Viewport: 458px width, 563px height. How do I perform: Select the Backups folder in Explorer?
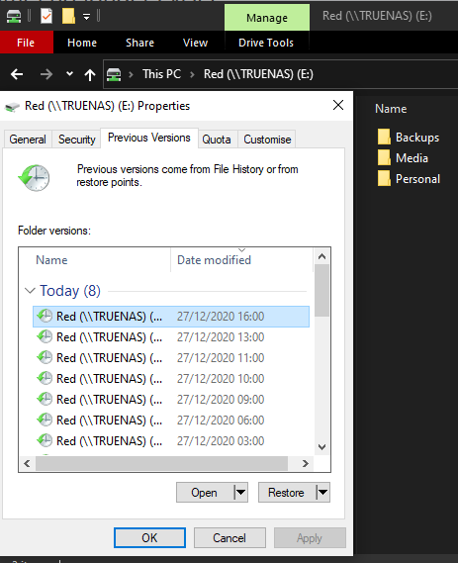point(409,138)
